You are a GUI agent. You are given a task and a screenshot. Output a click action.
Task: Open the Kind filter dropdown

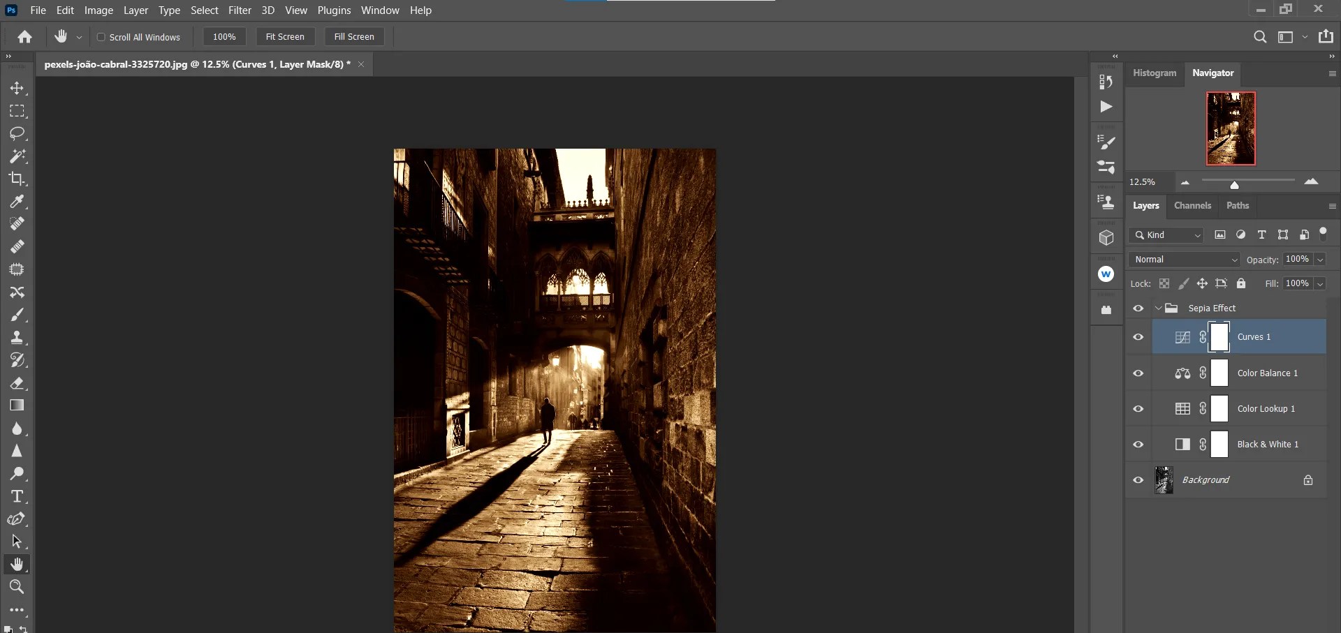click(x=1165, y=235)
